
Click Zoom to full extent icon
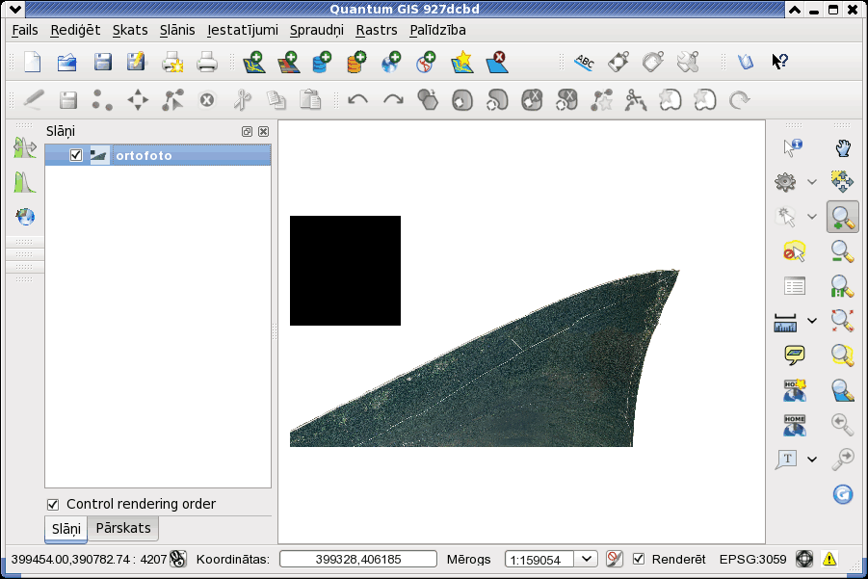(843, 321)
